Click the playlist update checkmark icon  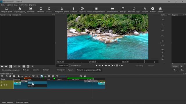coord(15,66)
